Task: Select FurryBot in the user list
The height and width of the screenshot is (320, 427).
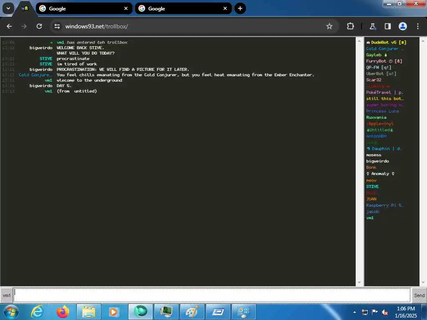Action: (384, 61)
